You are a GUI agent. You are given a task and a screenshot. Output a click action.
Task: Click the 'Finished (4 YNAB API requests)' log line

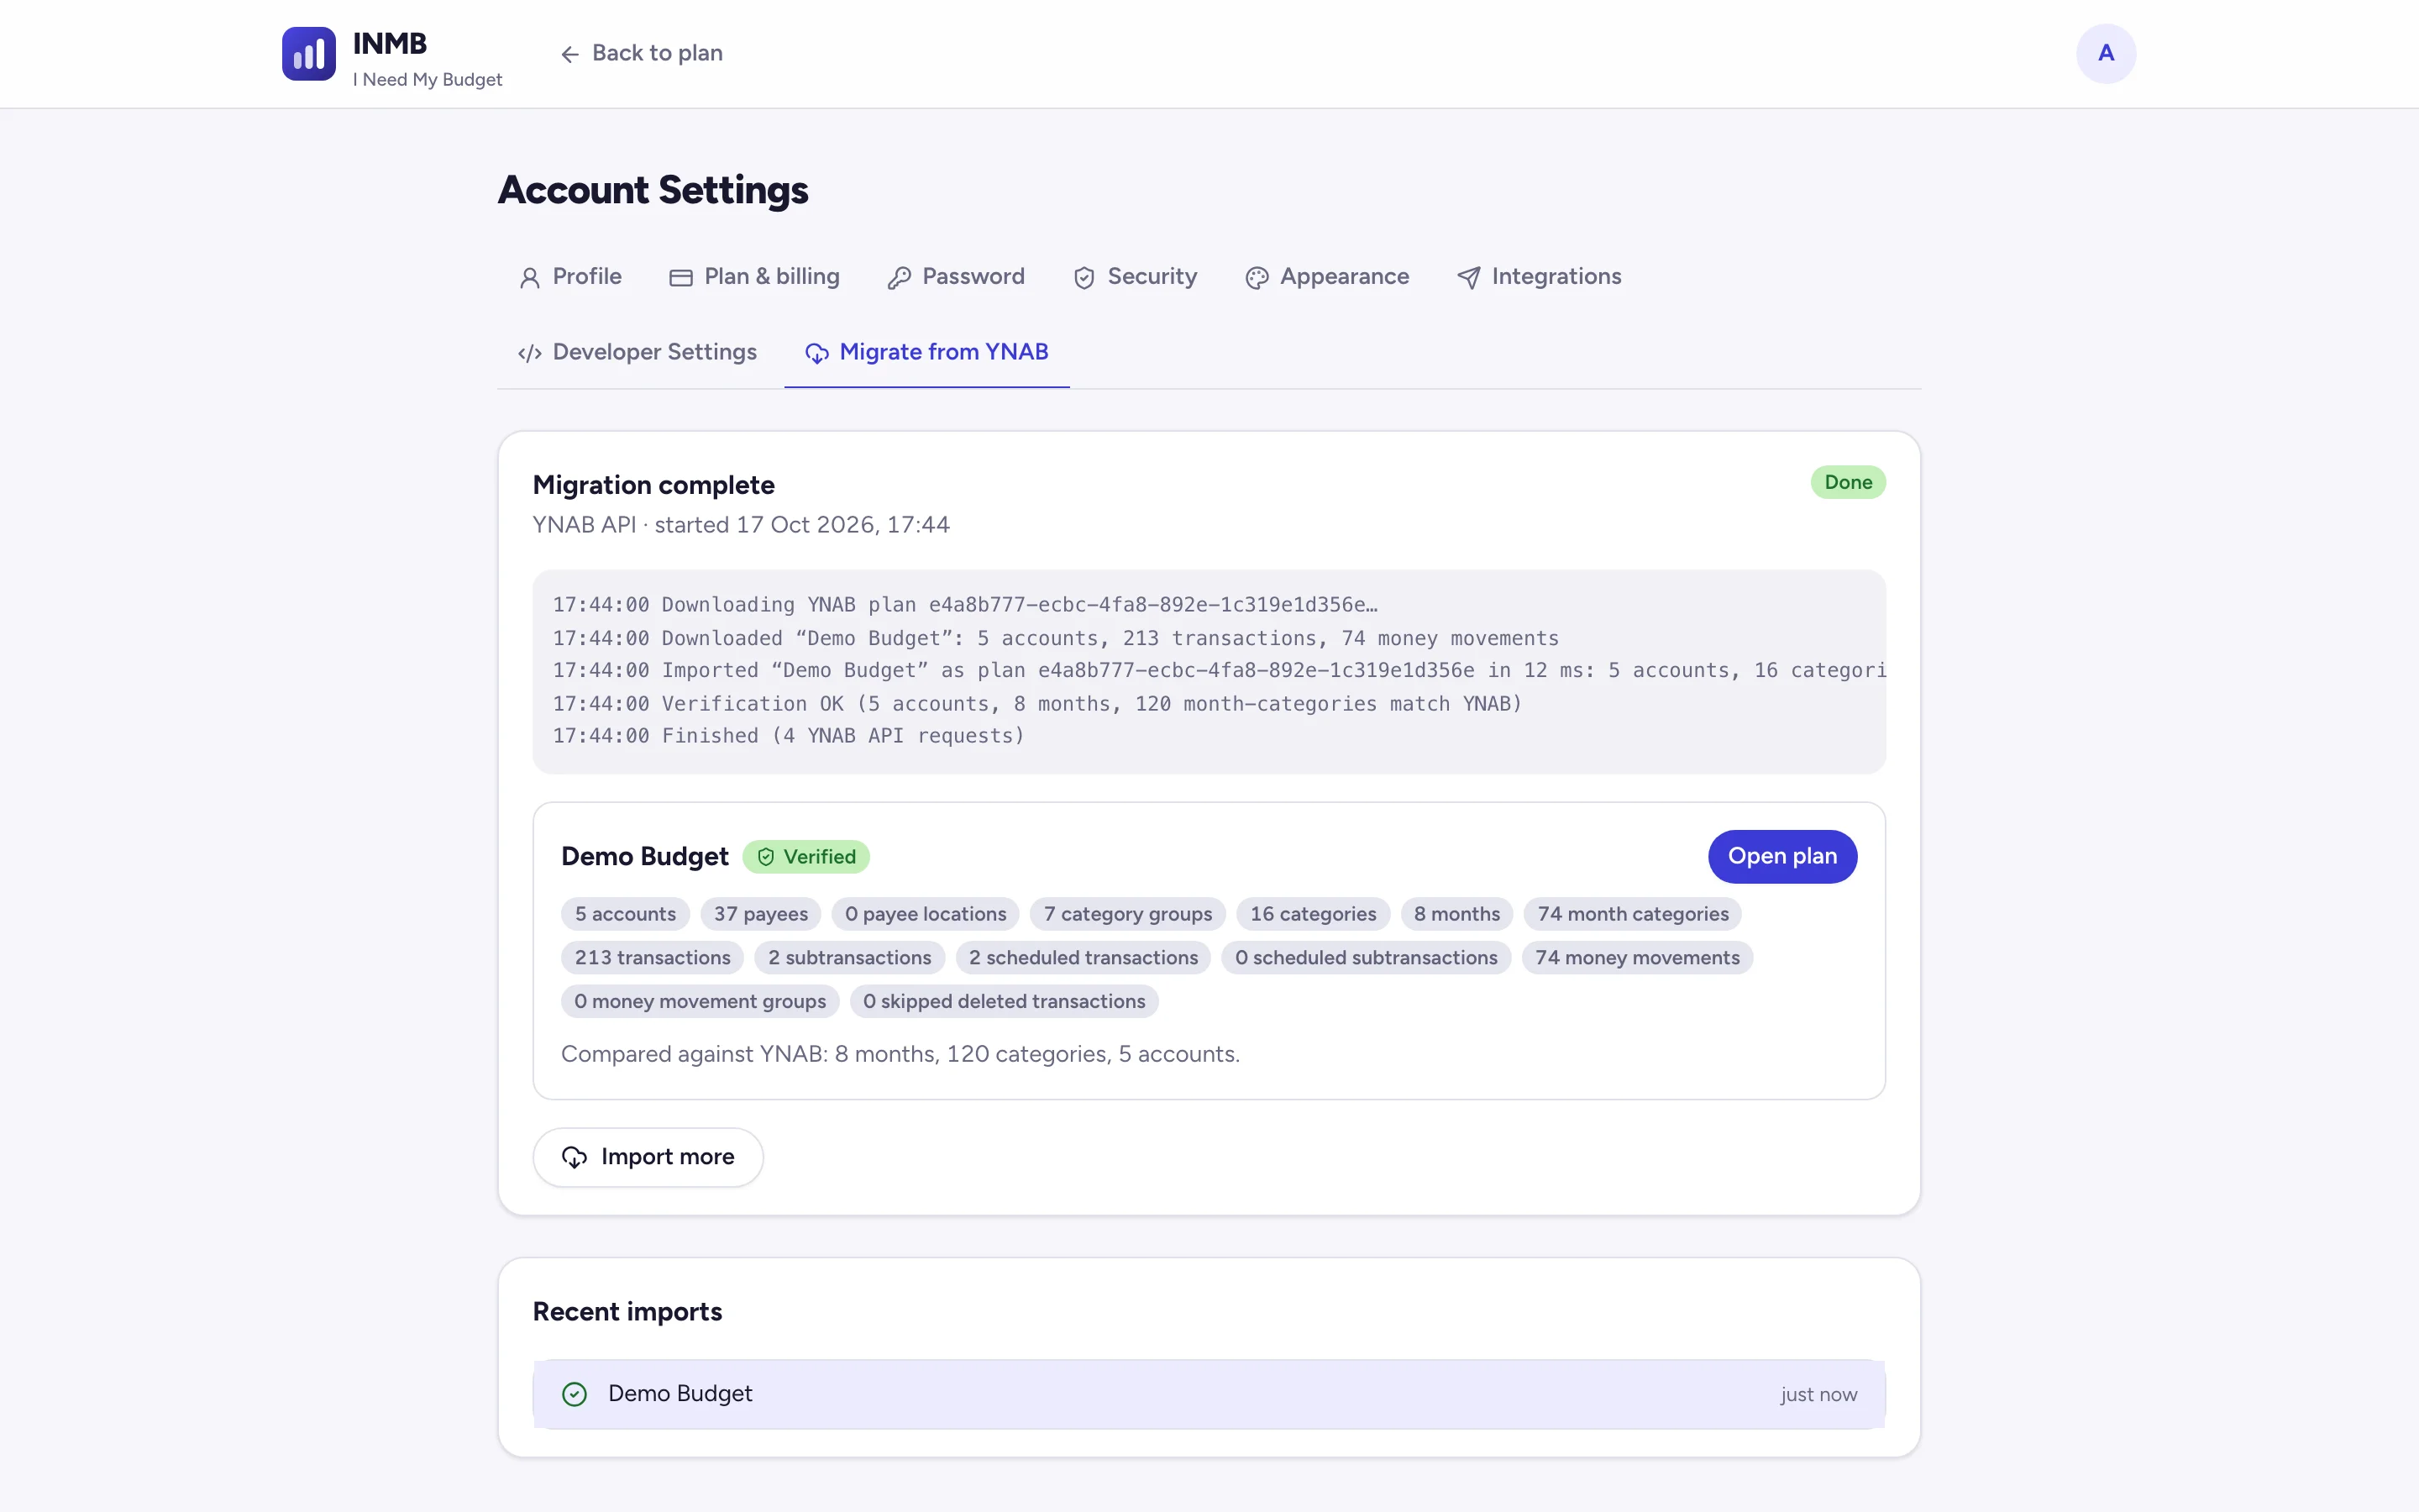coord(789,736)
